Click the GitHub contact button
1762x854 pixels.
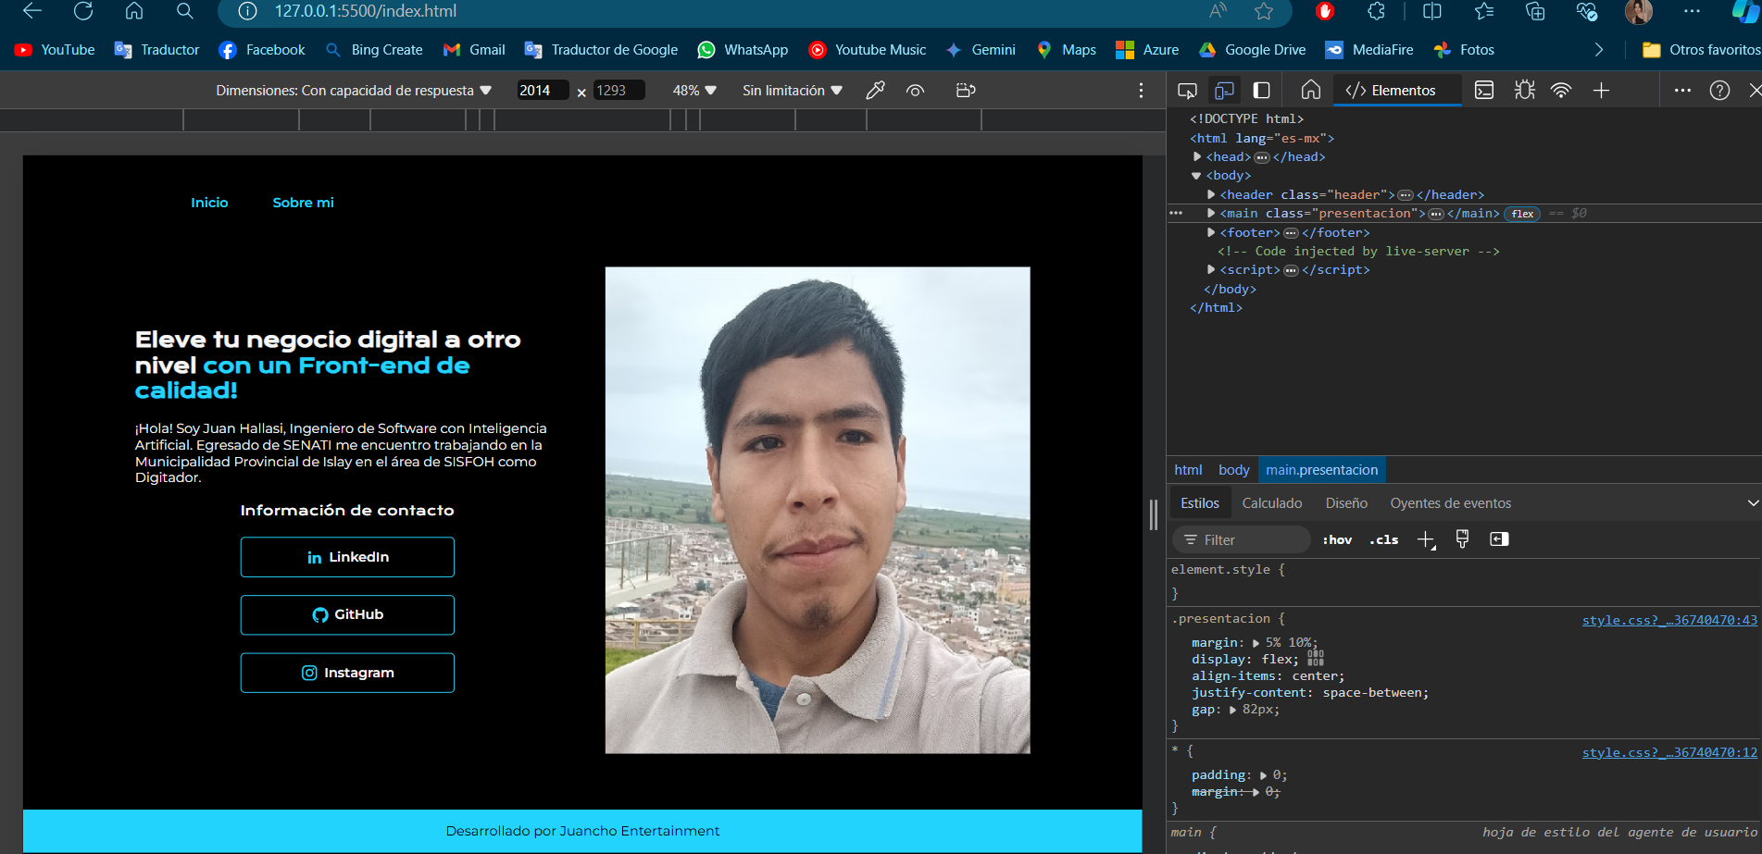(347, 615)
